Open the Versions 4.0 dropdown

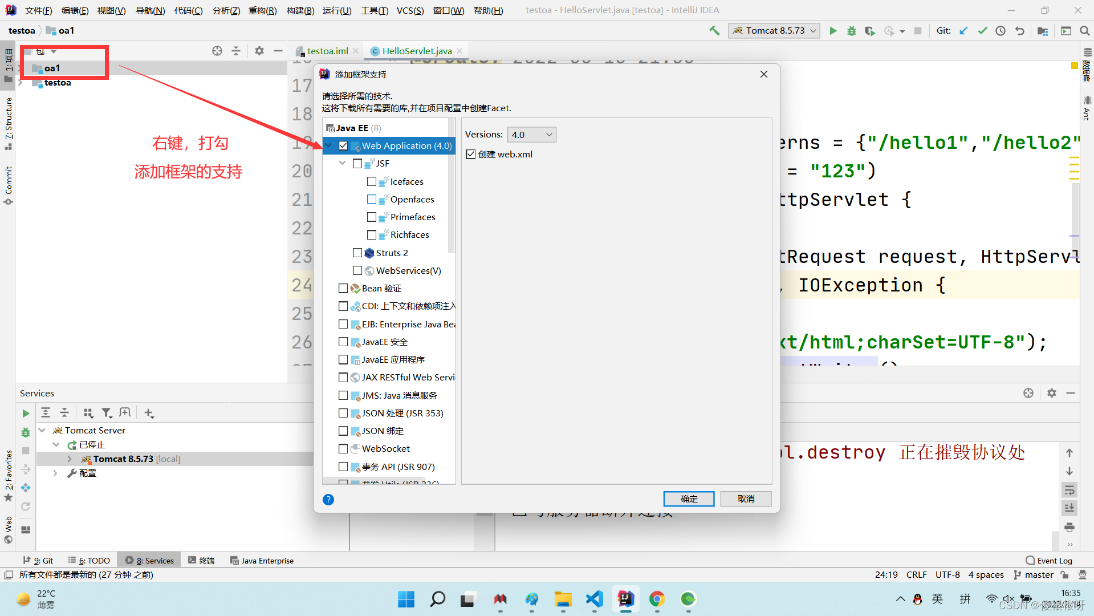tap(531, 135)
